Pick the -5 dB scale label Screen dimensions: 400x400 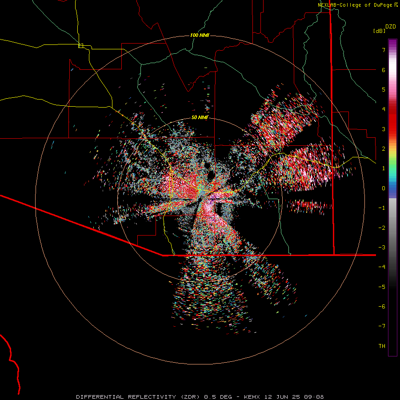click(x=382, y=287)
